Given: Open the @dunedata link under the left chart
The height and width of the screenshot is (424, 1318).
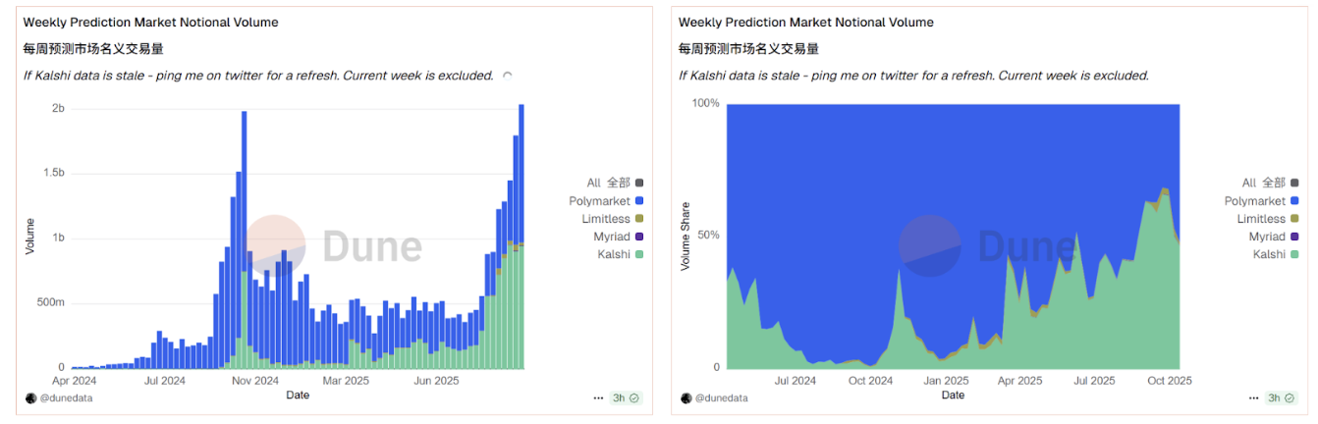Looking at the screenshot, I should coord(66,397).
